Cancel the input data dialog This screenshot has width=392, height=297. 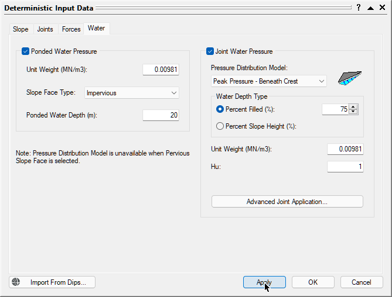(362, 282)
